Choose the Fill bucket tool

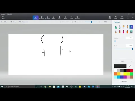click(x=131, y=32)
